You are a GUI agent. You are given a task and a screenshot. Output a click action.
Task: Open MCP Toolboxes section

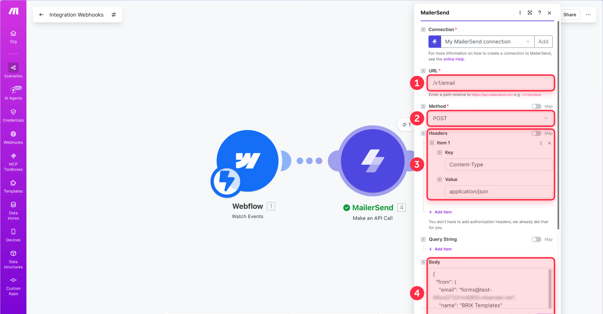(13, 162)
